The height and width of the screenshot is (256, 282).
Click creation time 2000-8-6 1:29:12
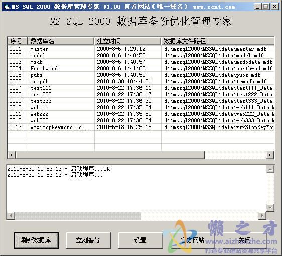(121, 49)
